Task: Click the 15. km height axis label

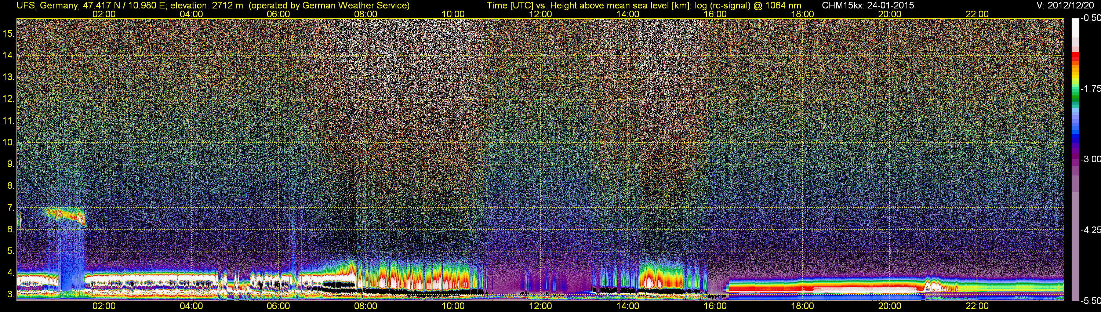Action: (8, 33)
